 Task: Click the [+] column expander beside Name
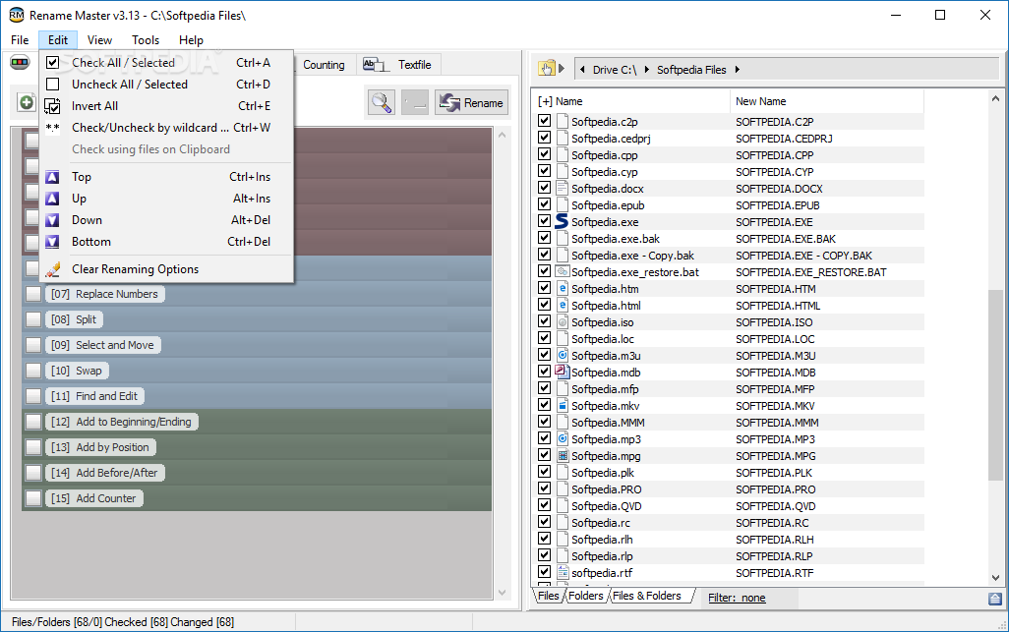(545, 101)
